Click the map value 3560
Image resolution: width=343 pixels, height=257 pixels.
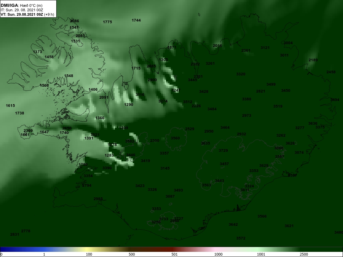175,138
